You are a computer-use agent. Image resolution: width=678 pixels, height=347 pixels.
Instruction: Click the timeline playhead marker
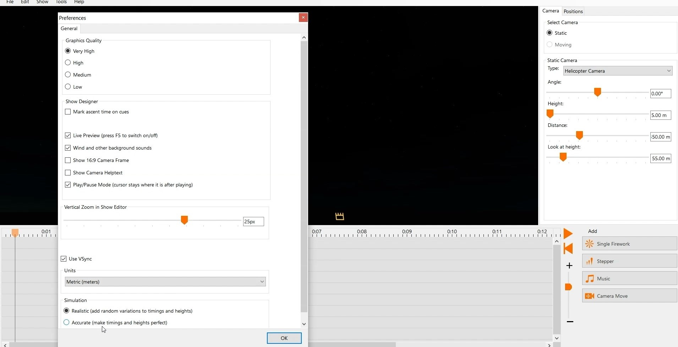click(15, 233)
